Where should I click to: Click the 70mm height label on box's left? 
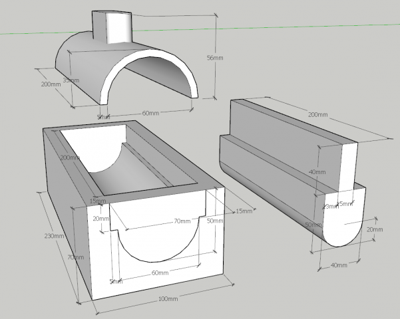pyautogui.click(x=75, y=257)
